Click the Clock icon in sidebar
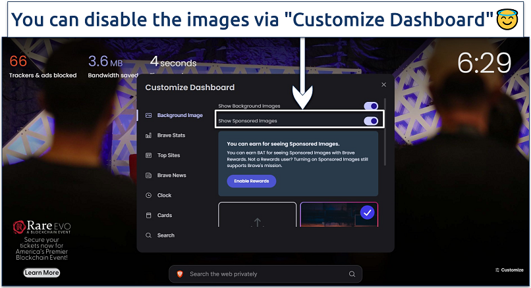The image size is (531, 288). pyautogui.click(x=149, y=195)
